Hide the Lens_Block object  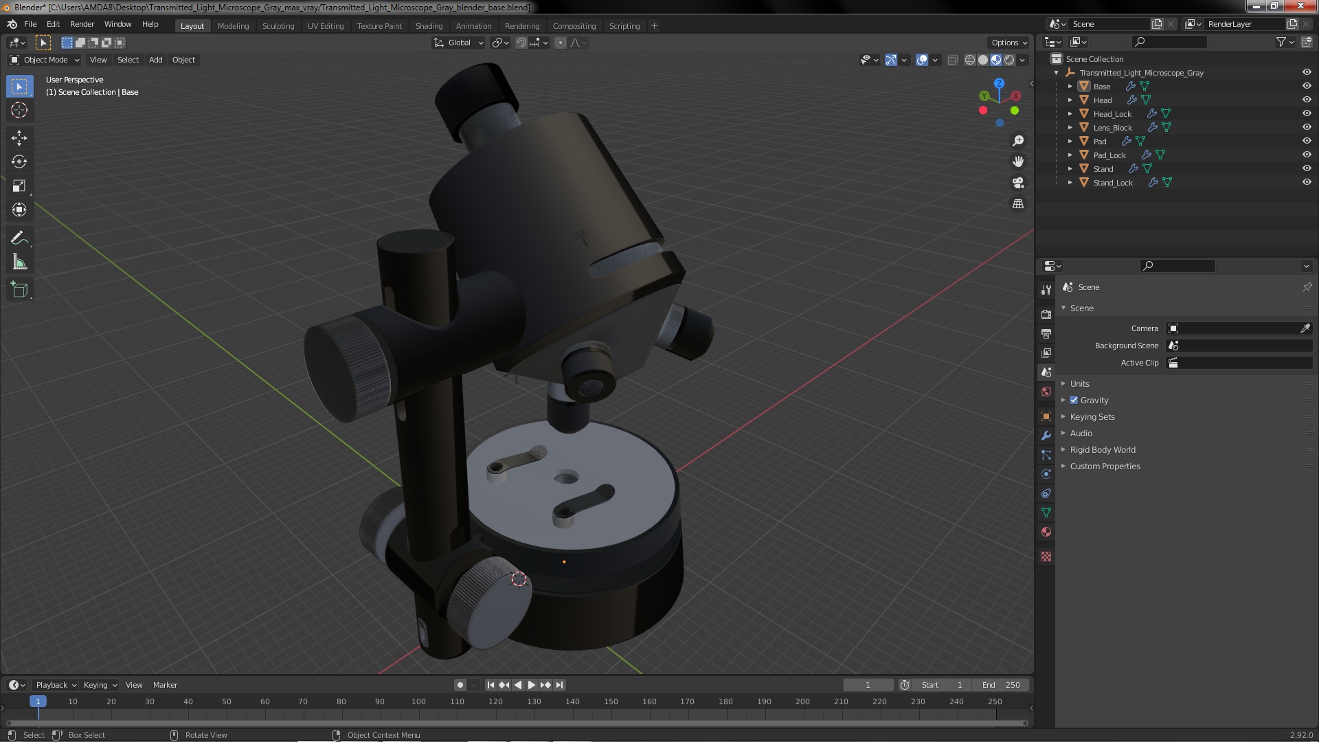1307,127
